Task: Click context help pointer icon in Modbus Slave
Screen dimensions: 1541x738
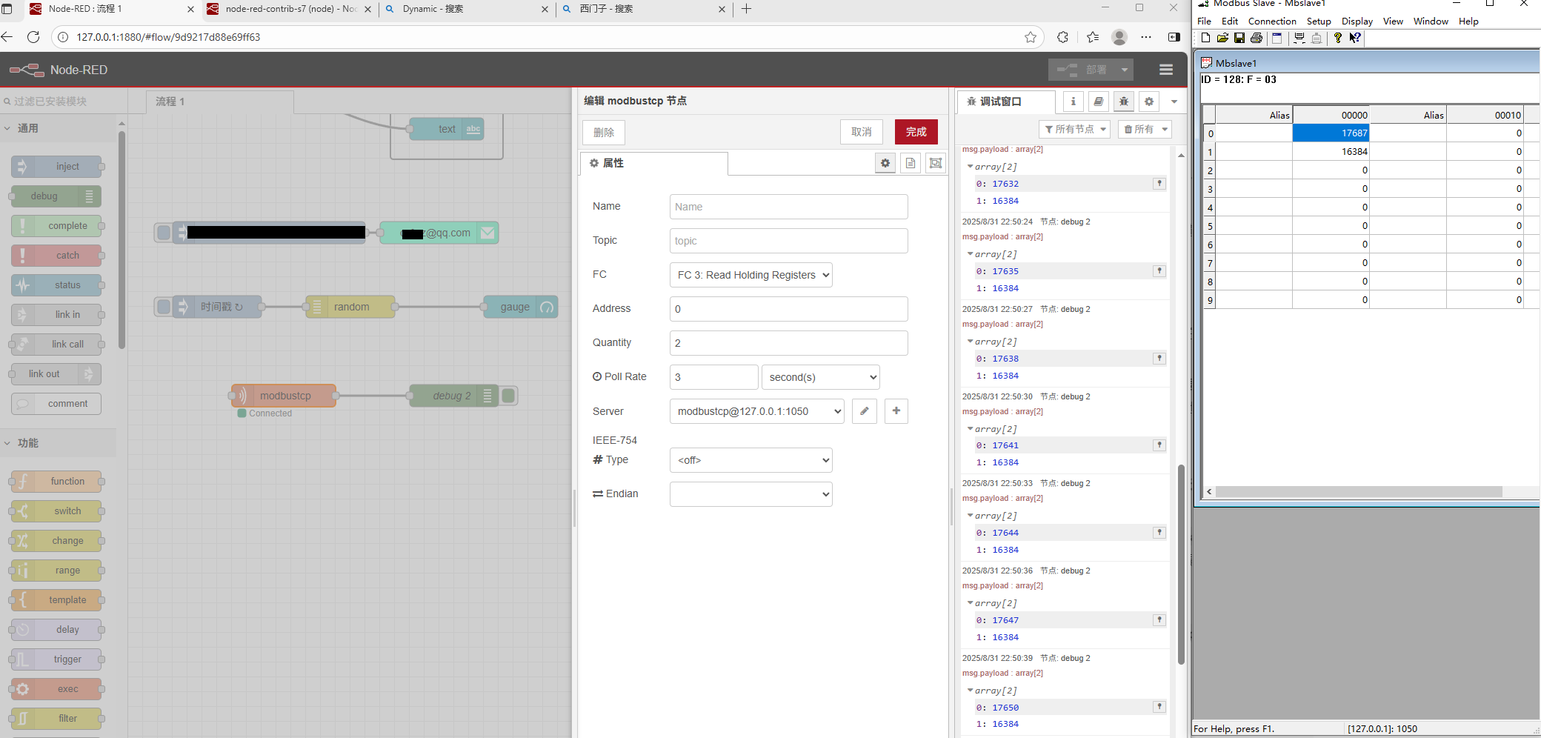Action: (x=1355, y=38)
